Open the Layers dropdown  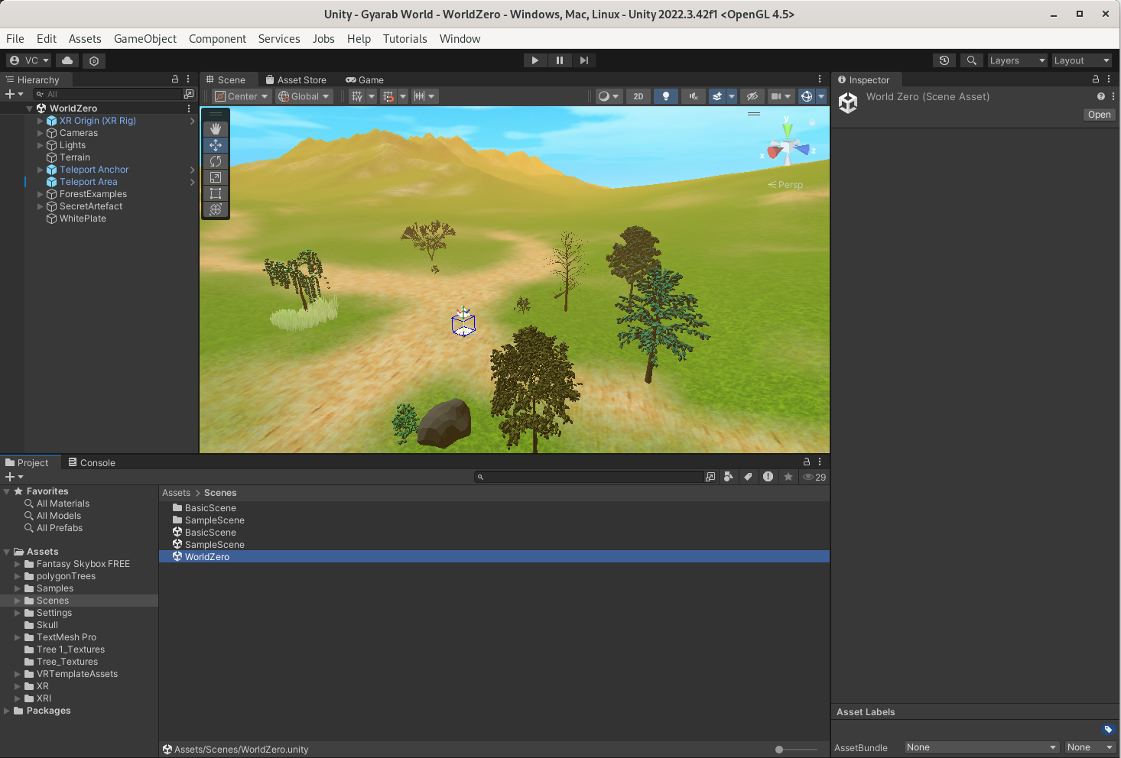pyautogui.click(x=1016, y=60)
